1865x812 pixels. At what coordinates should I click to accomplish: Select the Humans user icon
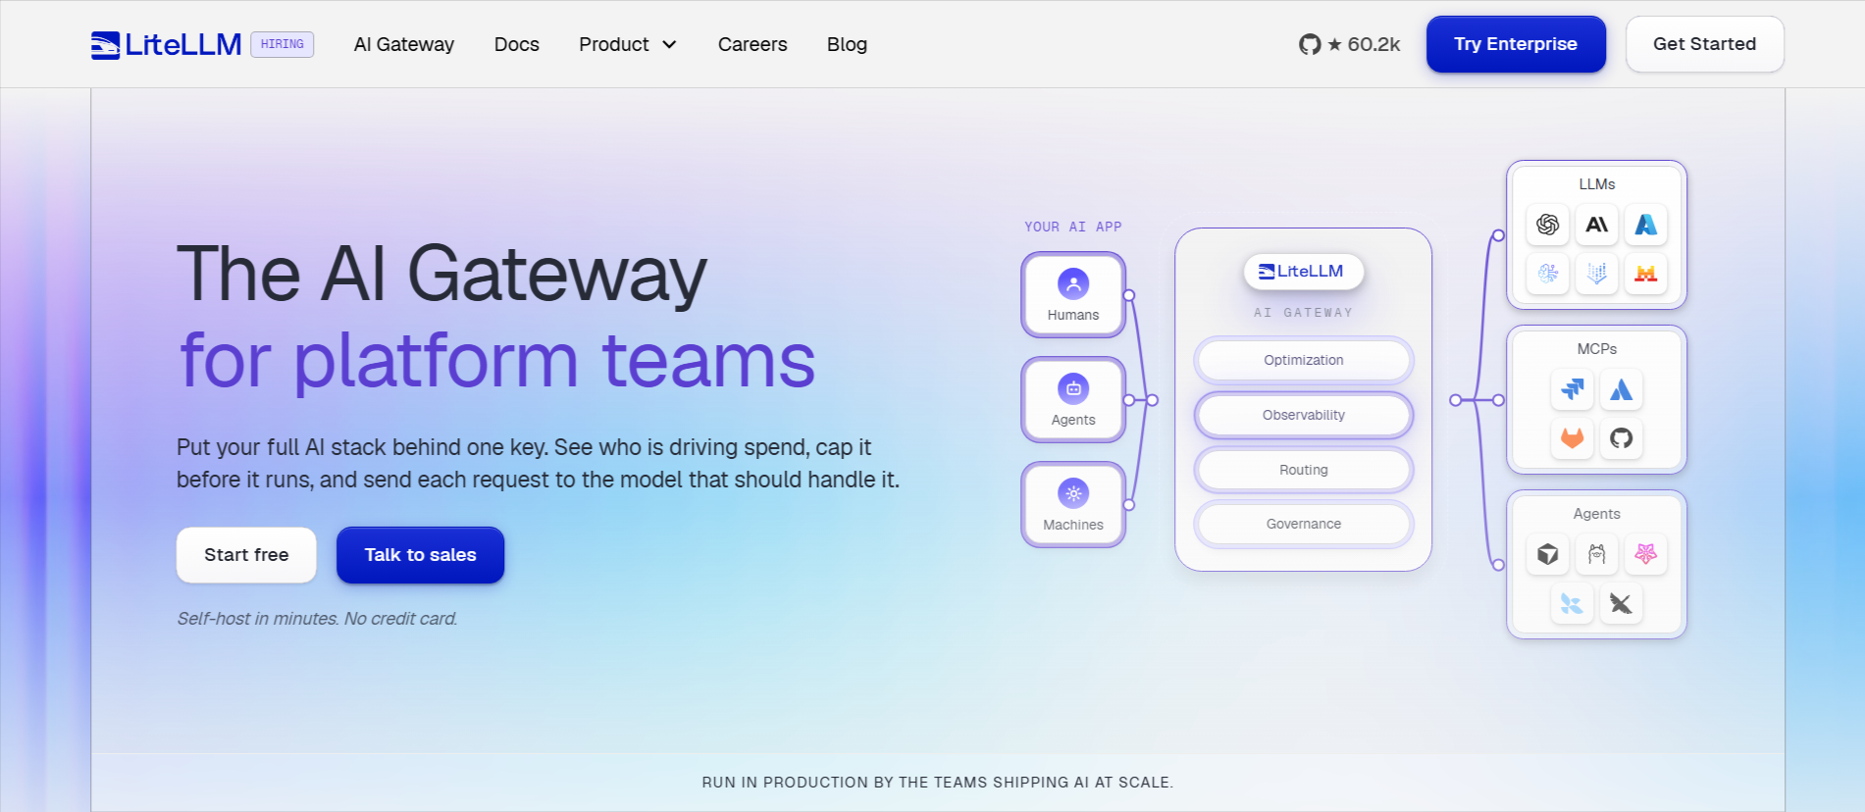click(x=1073, y=283)
